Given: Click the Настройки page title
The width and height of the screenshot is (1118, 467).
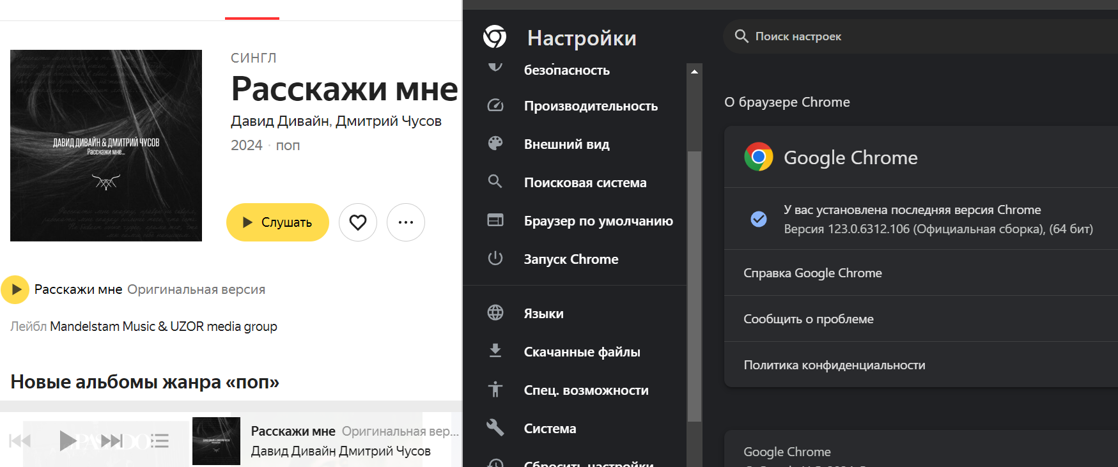Looking at the screenshot, I should click(582, 38).
